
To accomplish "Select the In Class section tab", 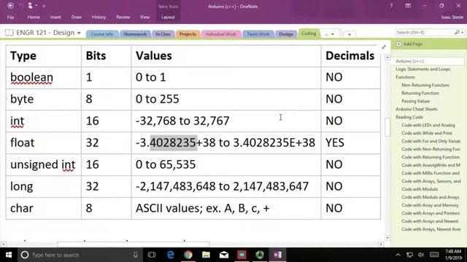I will 163,34.
